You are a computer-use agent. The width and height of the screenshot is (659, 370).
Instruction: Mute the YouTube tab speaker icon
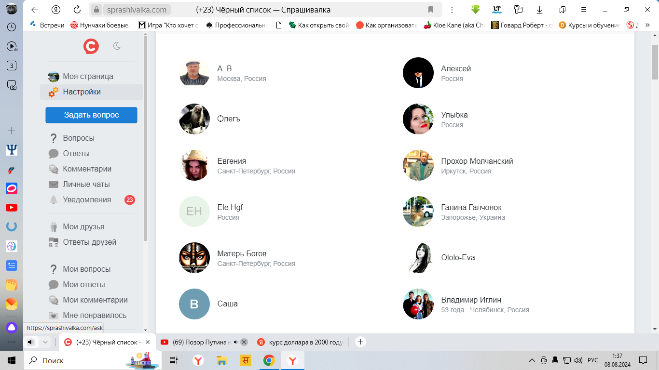click(x=236, y=342)
